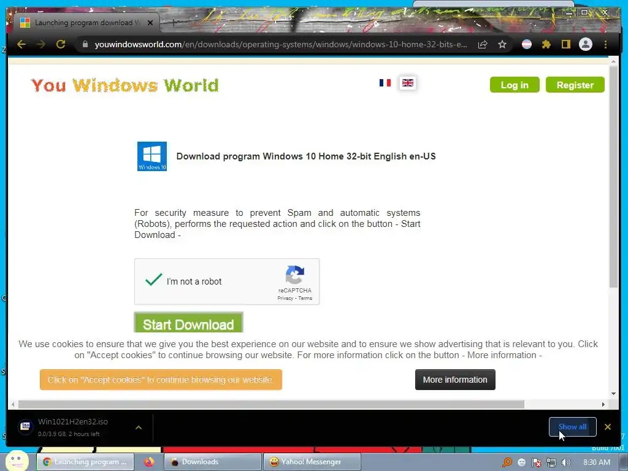Toggle the browser side panel icon
The image size is (628, 471).
(x=565, y=44)
